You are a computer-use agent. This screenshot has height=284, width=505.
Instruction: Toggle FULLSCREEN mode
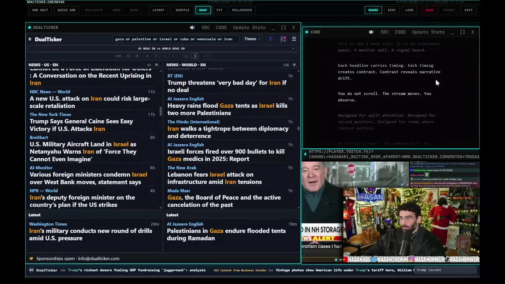pyautogui.click(x=242, y=10)
